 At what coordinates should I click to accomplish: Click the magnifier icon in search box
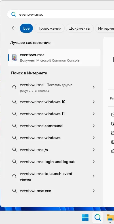pyautogui.click(x=14, y=15)
